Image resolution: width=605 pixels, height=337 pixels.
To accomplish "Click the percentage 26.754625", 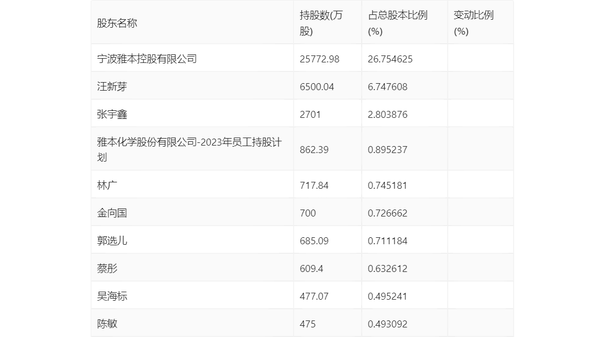I will pos(390,59).
